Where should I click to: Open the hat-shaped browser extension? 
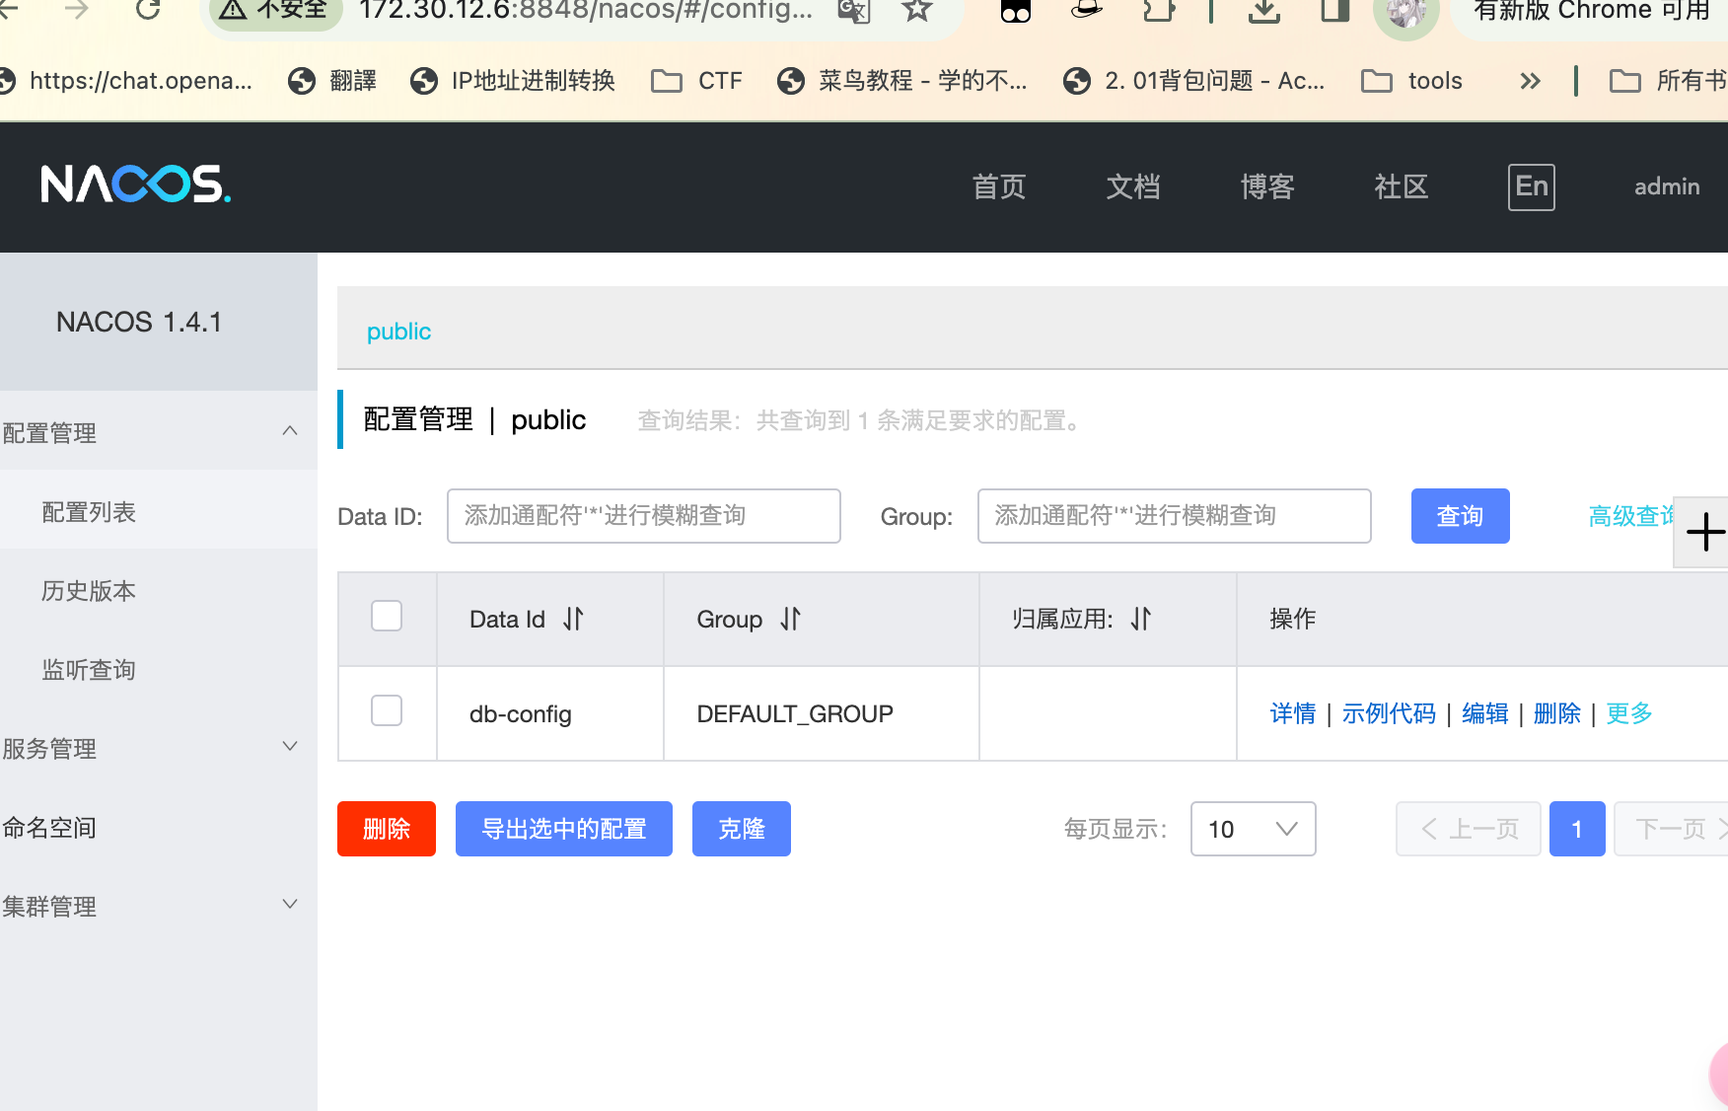coord(1086,10)
